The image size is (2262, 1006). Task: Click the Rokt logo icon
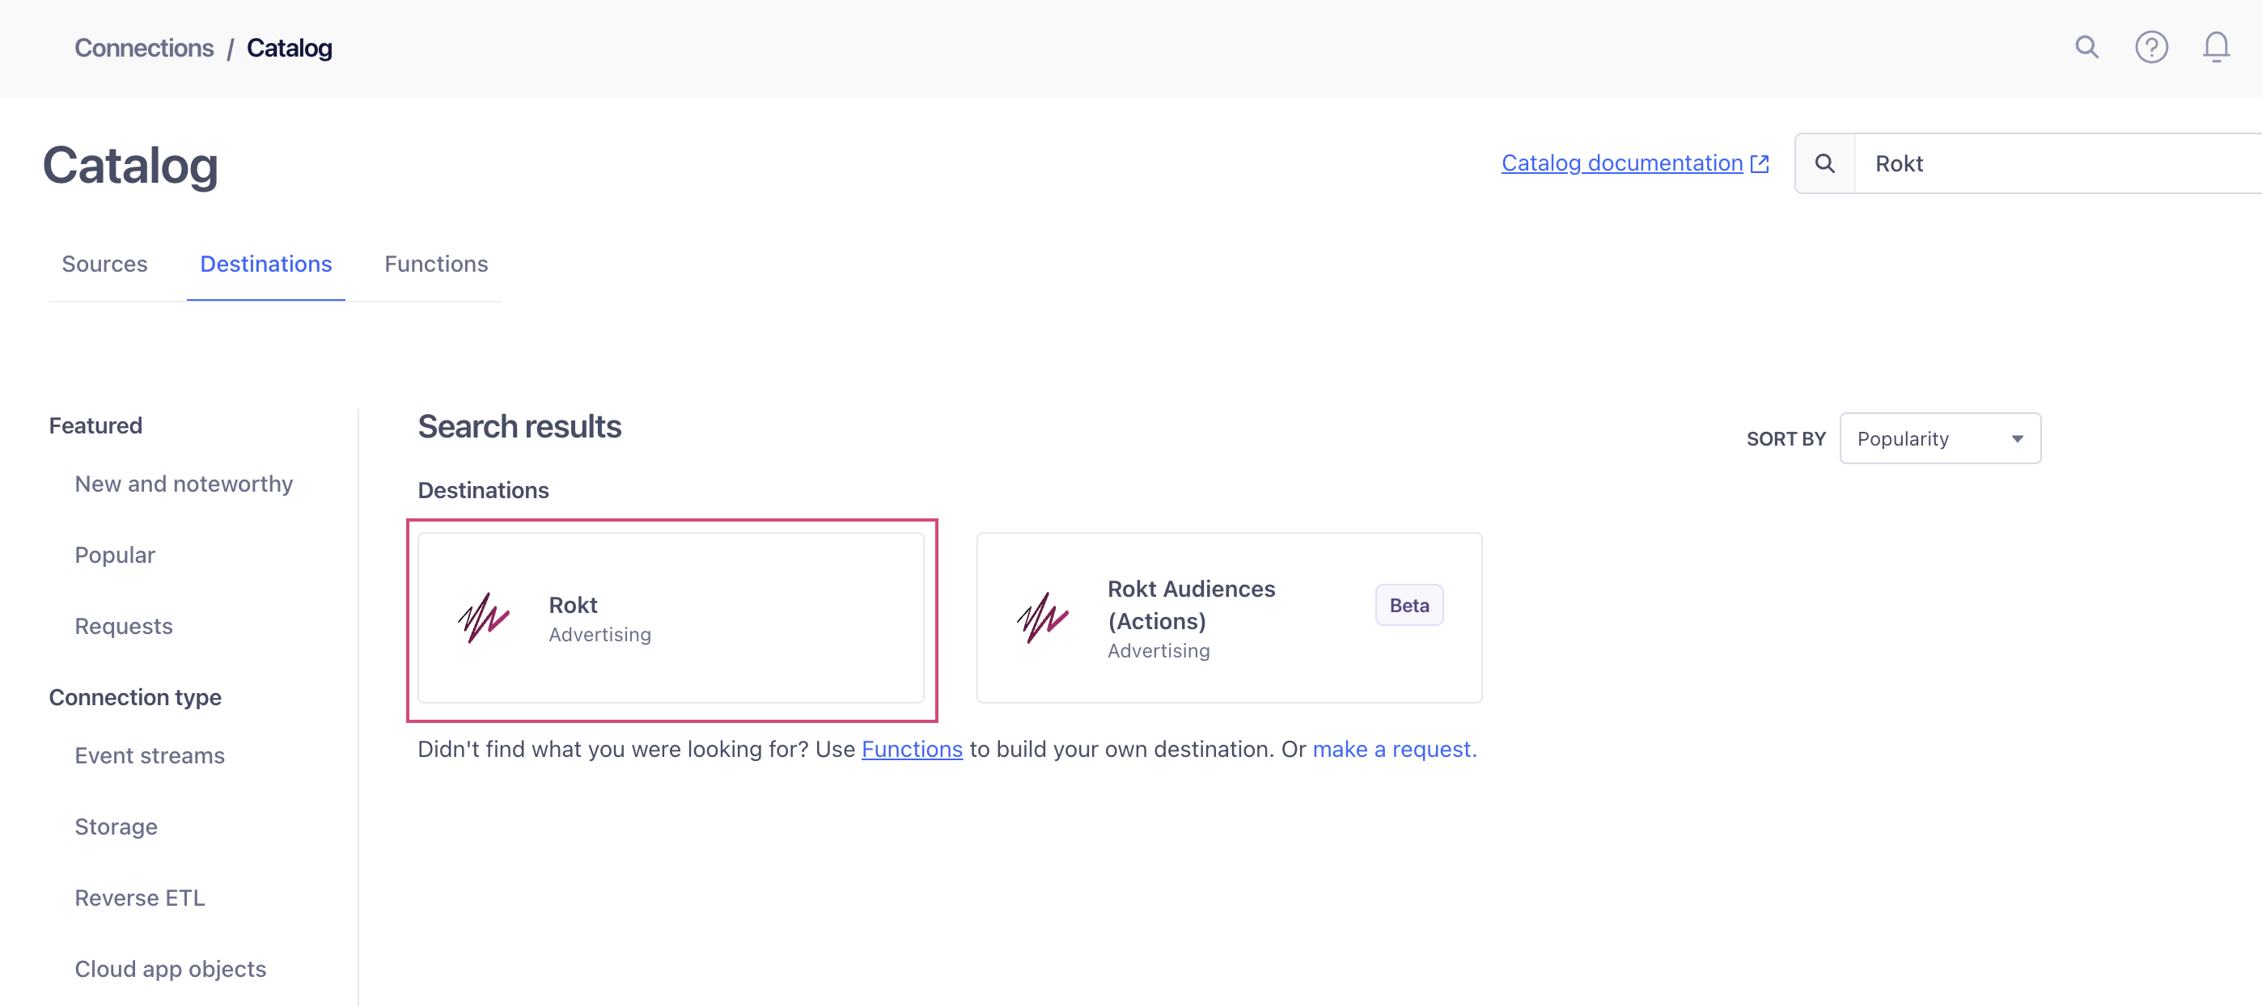484,618
